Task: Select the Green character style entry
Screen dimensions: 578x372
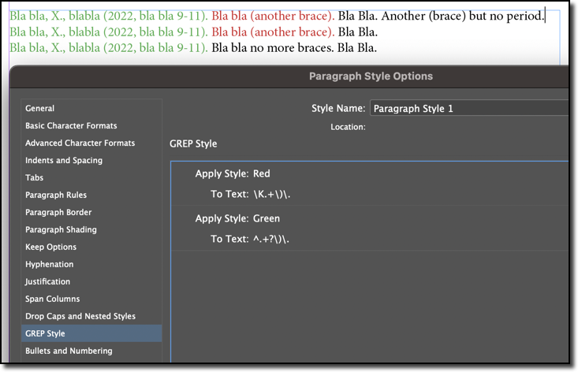Action: [267, 218]
